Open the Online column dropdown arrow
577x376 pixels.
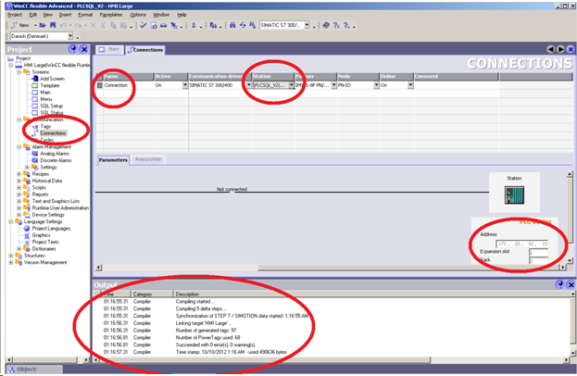tap(410, 85)
